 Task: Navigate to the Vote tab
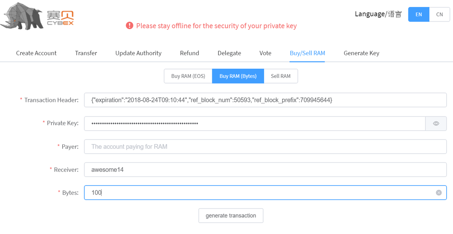(265, 53)
